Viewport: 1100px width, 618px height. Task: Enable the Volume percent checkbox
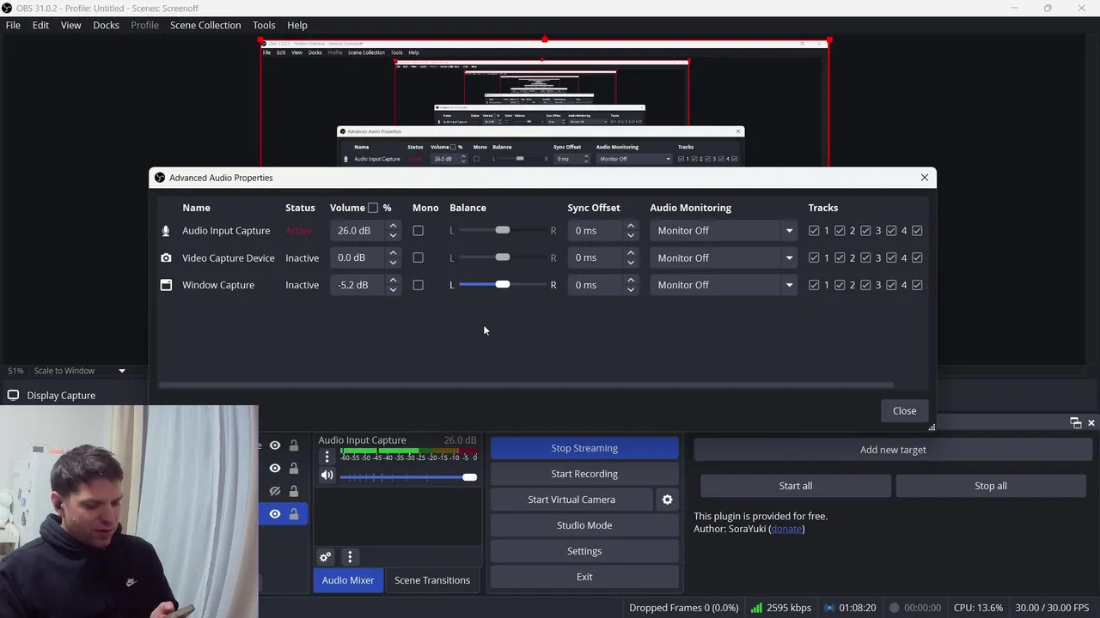pos(373,208)
